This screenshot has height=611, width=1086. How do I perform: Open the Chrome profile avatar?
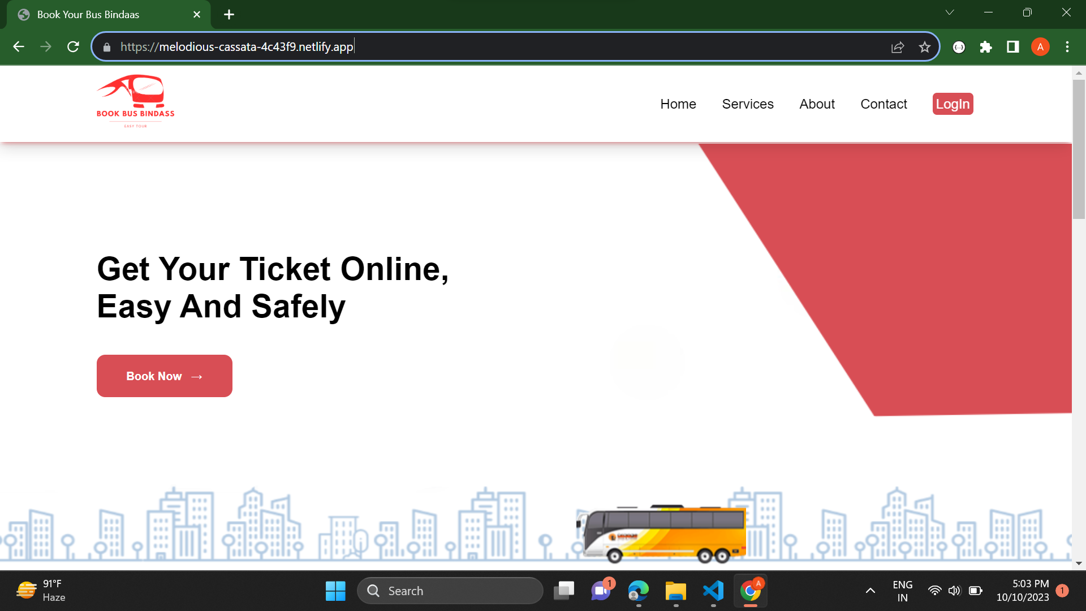1040,47
